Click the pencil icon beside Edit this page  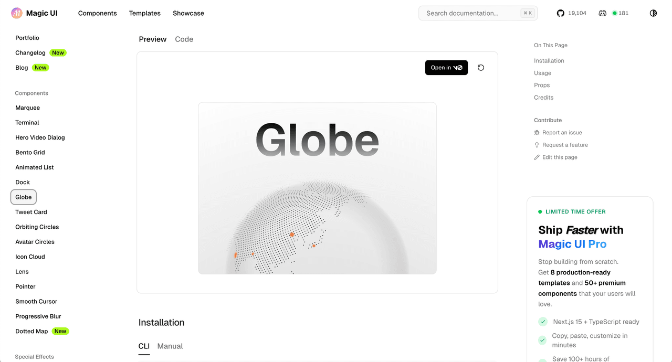click(537, 157)
